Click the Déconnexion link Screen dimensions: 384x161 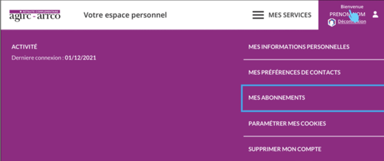[352, 22]
